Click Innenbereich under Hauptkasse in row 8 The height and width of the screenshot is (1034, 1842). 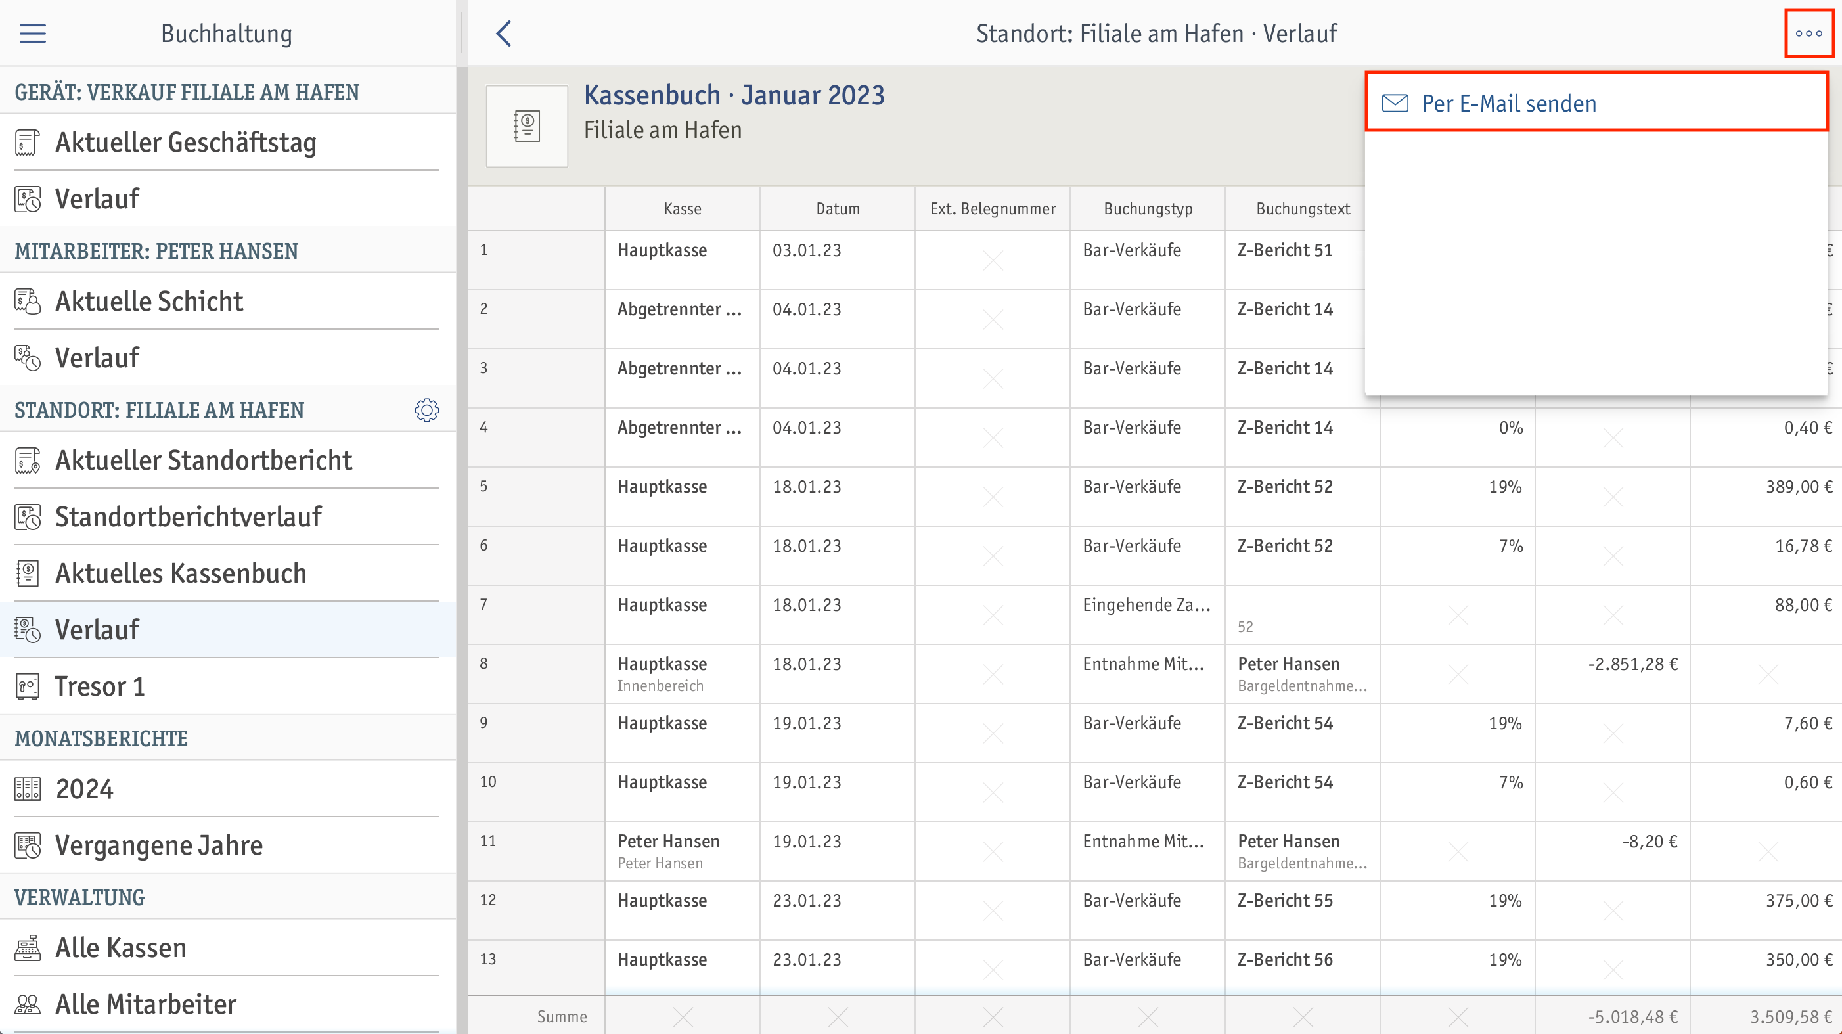[660, 686]
